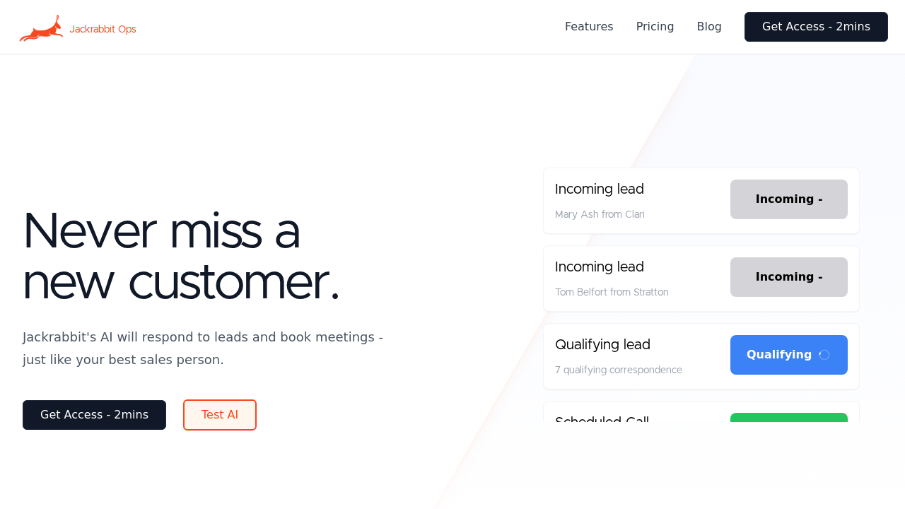Click the green Scheduled Call status button

(x=788, y=418)
